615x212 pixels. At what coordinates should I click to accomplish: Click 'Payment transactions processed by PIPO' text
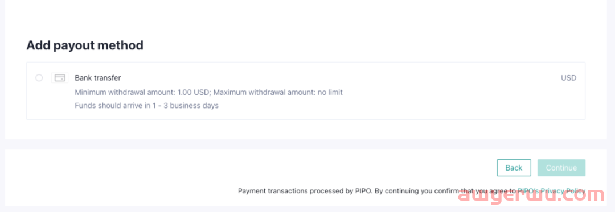tap(305, 191)
